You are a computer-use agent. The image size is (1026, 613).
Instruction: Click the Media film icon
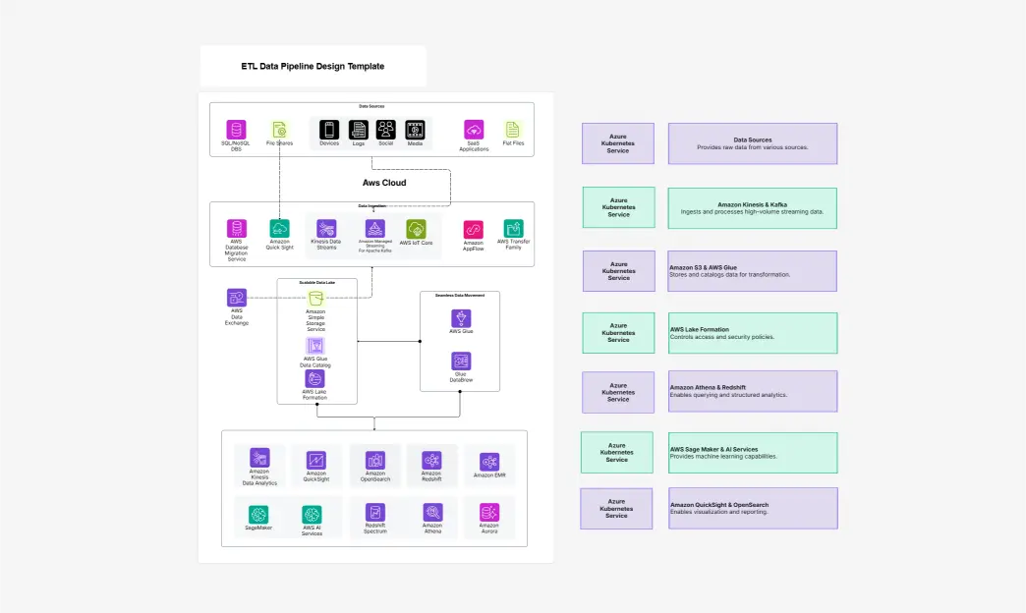(x=415, y=130)
